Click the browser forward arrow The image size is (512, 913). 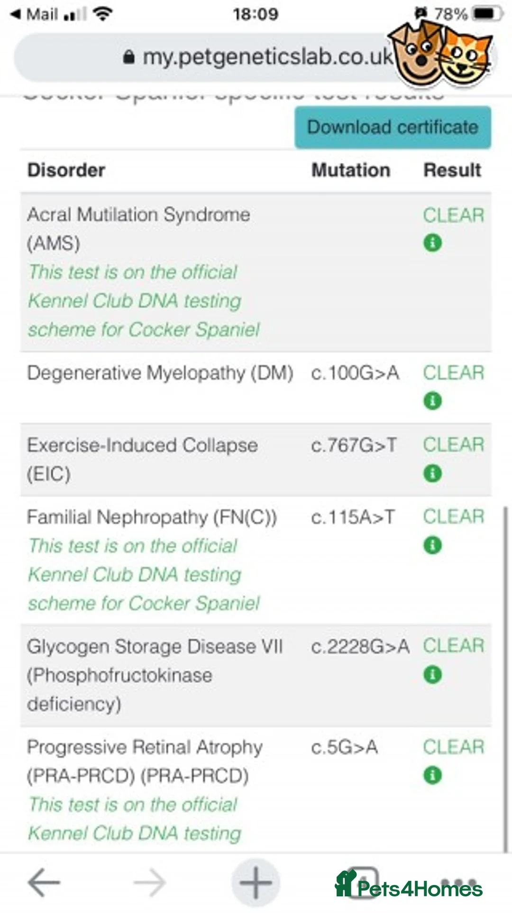tap(150, 883)
